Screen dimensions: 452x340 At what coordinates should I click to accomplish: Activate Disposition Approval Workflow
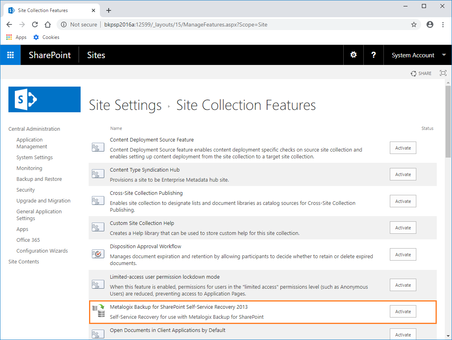[403, 255]
